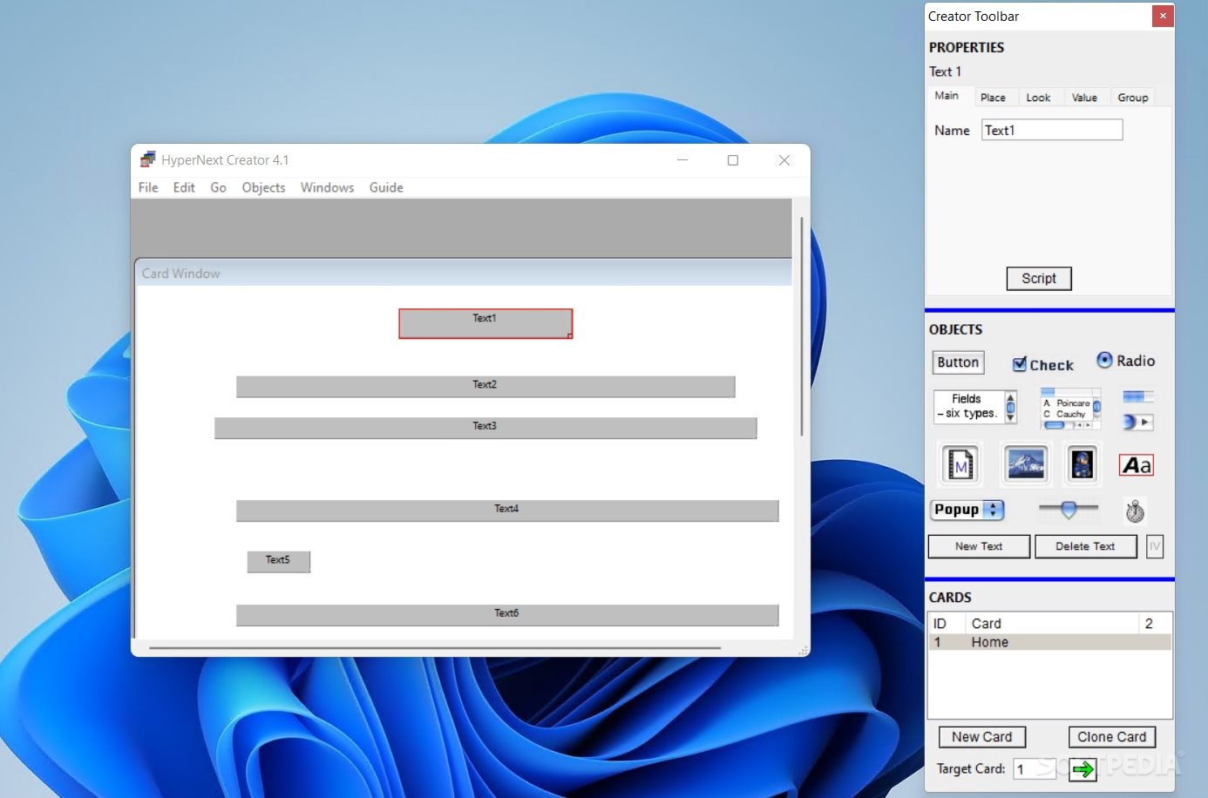Select the blue character sprite object tool
1208x798 pixels.
[x=1082, y=463]
